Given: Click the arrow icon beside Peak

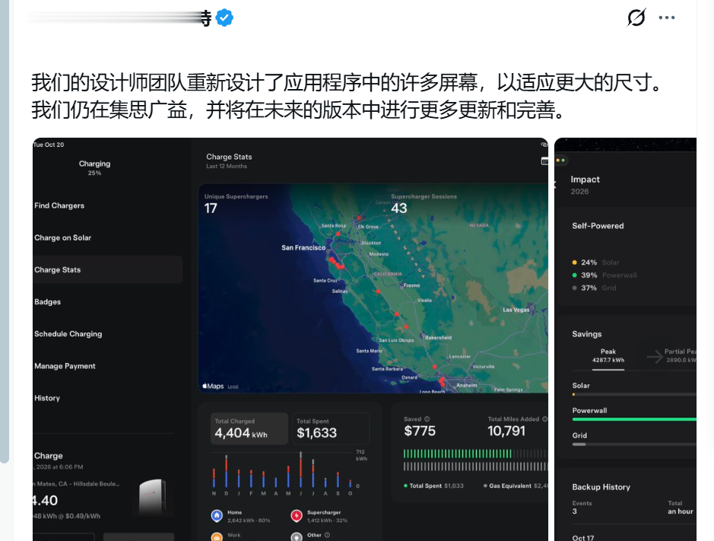Looking at the screenshot, I should pos(655,356).
